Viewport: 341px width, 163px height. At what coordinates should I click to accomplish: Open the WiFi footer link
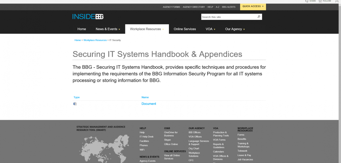142,149
